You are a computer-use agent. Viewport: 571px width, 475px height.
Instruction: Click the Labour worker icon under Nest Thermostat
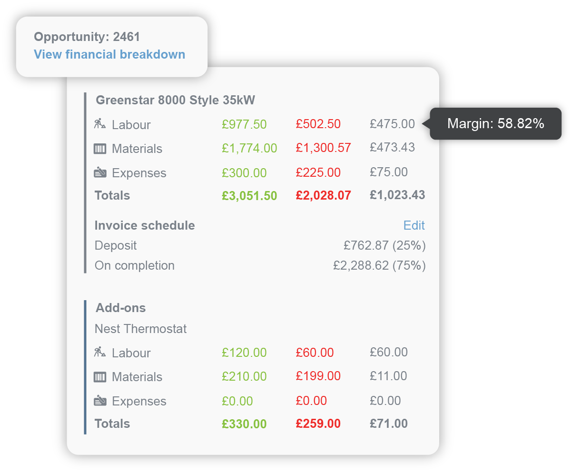pos(100,353)
